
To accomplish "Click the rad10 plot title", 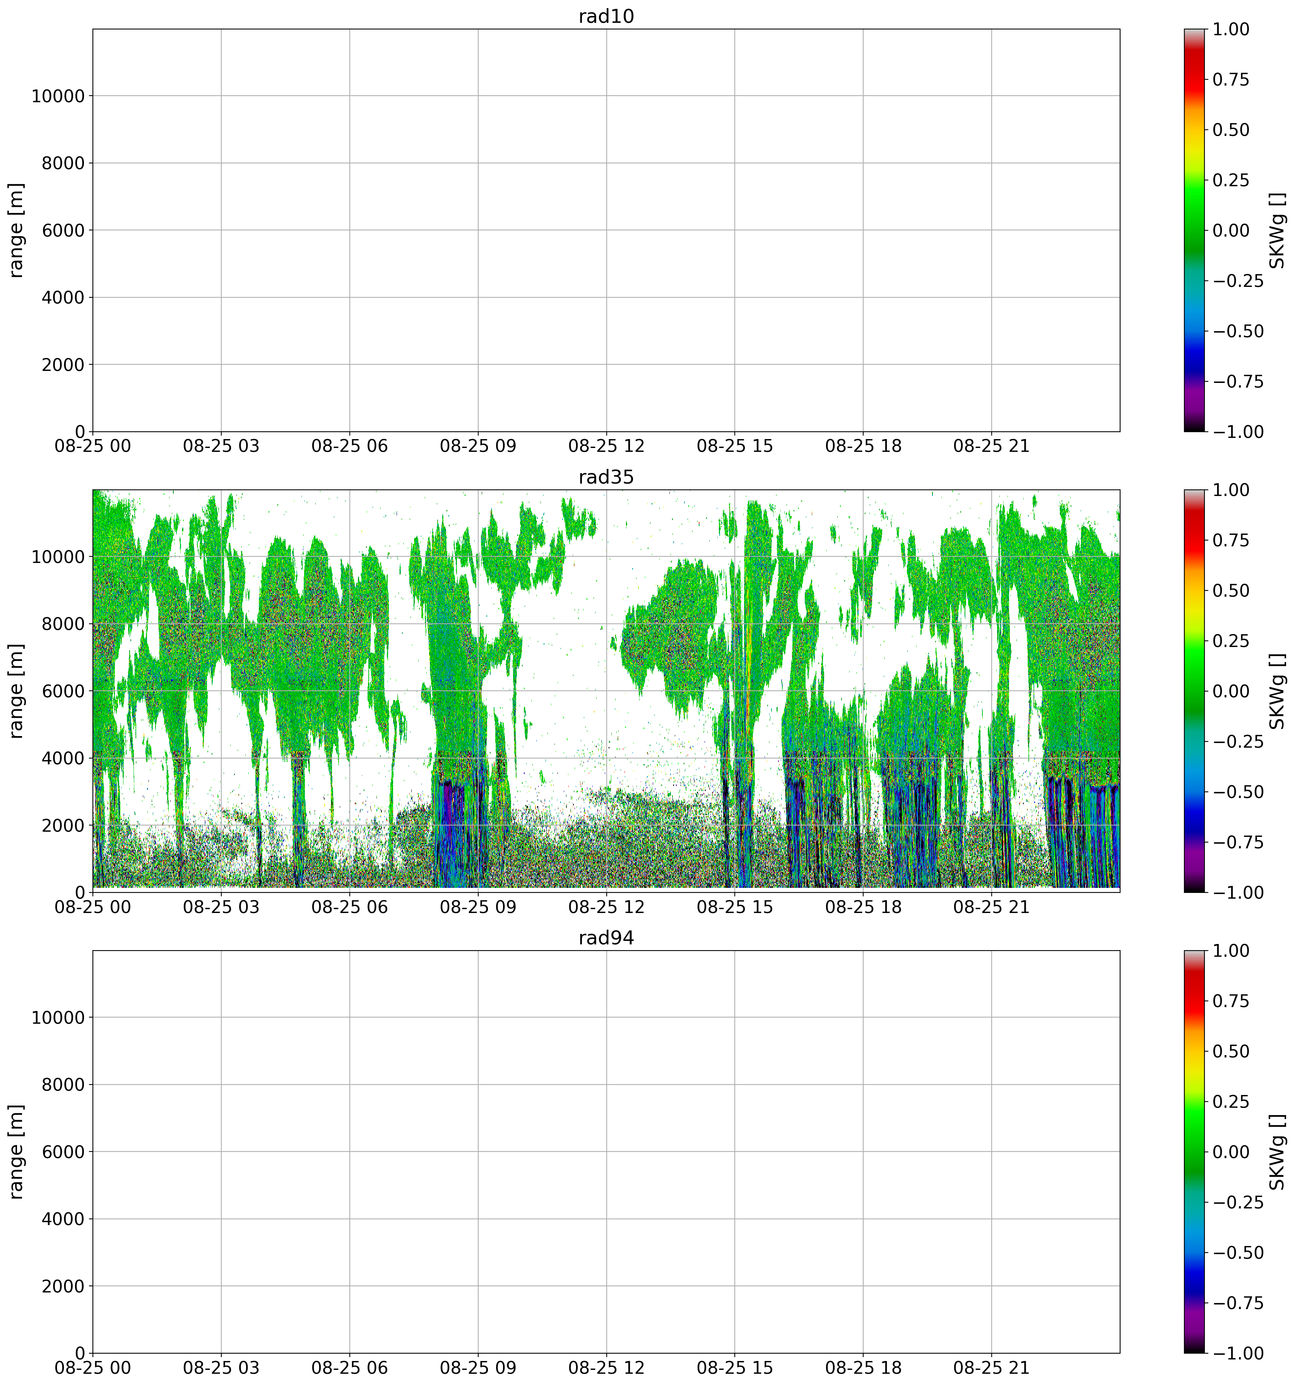I will pyautogui.click(x=606, y=17).
